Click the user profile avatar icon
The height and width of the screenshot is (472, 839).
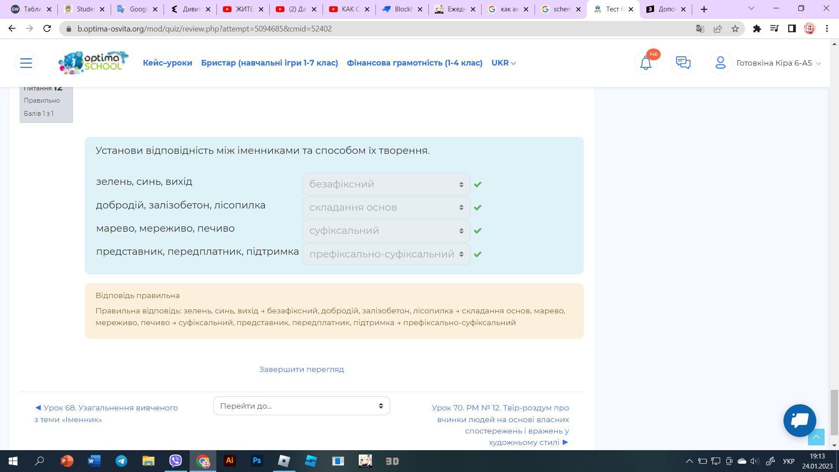pos(720,63)
